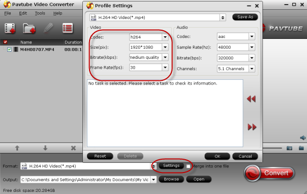The image size is (307, 194).
Task: Uncheck the M4H00707.MP4 file checkbox
Action: (x=9, y=49)
